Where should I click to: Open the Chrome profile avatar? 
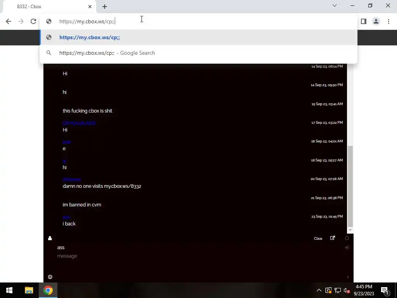point(376,21)
